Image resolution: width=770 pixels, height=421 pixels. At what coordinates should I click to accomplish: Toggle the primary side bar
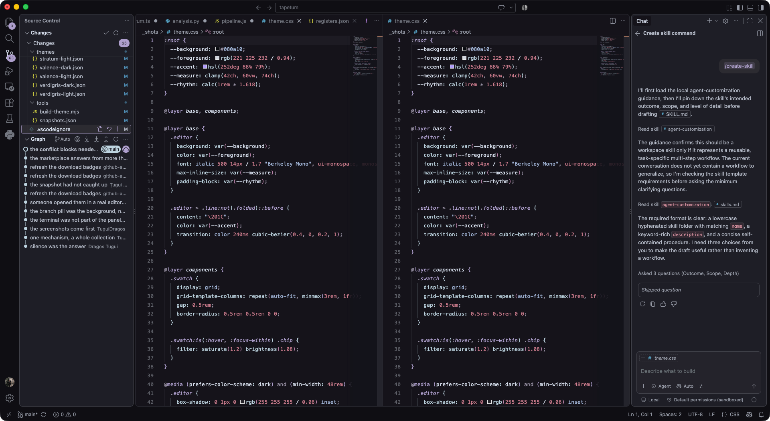click(x=740, y=8)
